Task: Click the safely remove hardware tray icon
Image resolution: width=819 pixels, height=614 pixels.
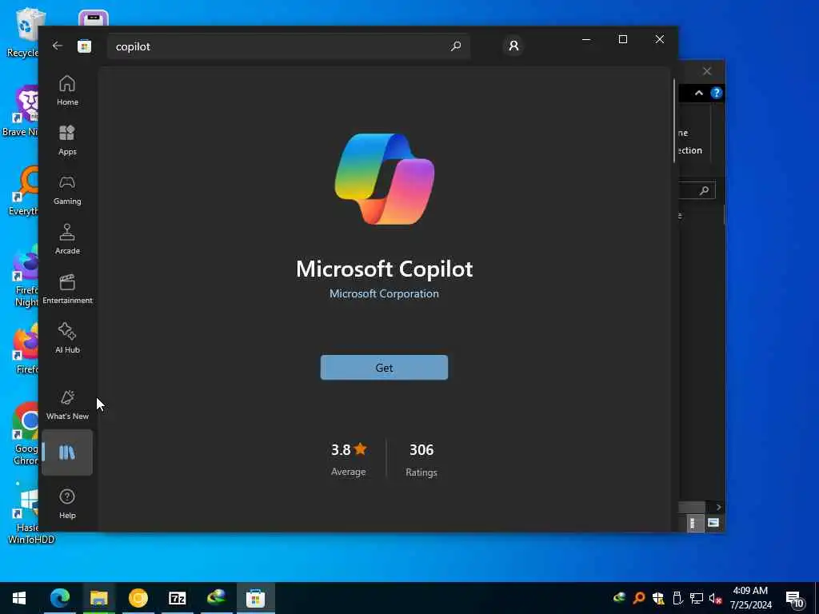Action: [x=677, y=598]
